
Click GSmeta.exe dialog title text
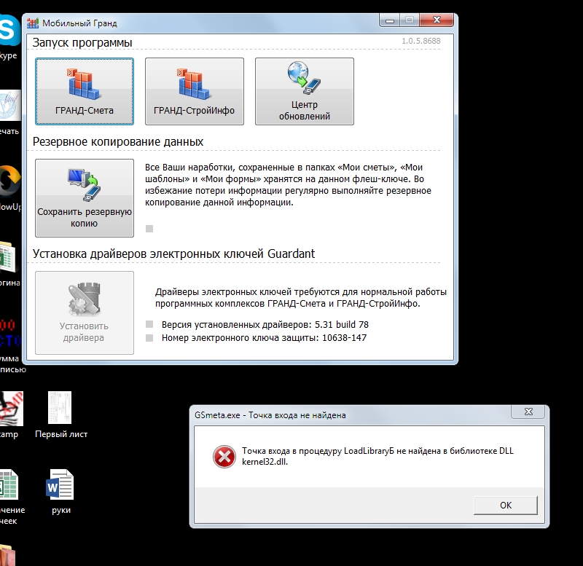270,415
